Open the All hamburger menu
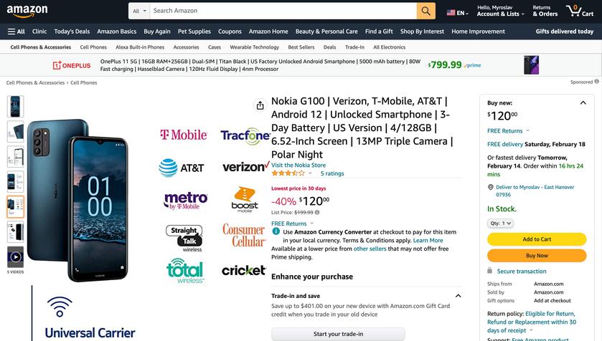This screenshot has height=341, width=602. [x=16, y=32]
